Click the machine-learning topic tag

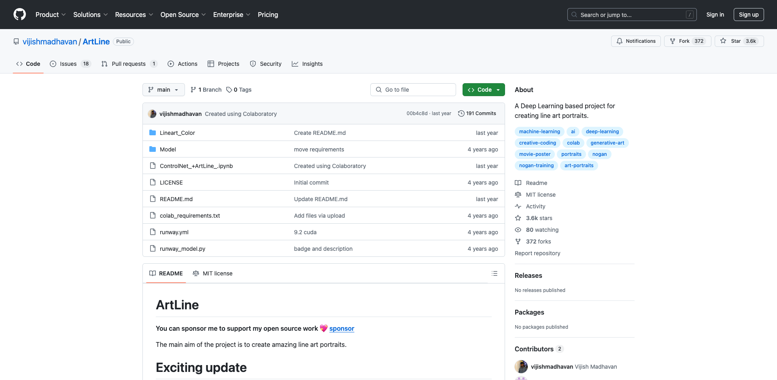pyautogui.click(x=539, y=132)
